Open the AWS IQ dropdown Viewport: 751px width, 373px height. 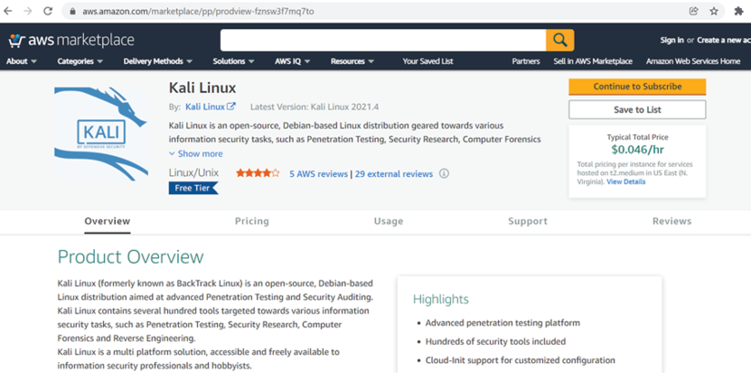tap(293, 61)
